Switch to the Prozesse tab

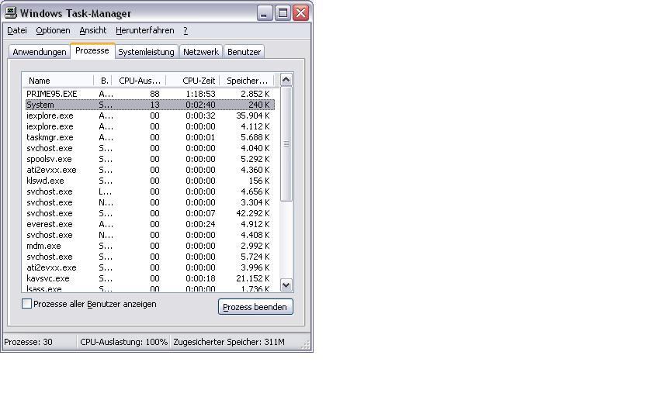(x=92, y=50)
